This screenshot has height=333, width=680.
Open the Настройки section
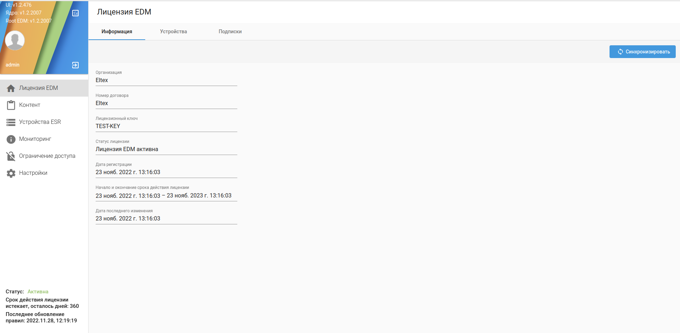pyautogui.click(x=44, y=173)
